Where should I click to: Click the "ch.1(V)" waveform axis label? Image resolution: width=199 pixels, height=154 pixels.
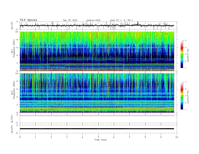point(12,25)
